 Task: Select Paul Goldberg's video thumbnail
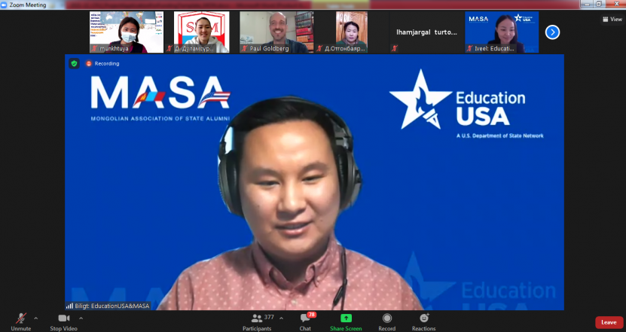point(276,32)
